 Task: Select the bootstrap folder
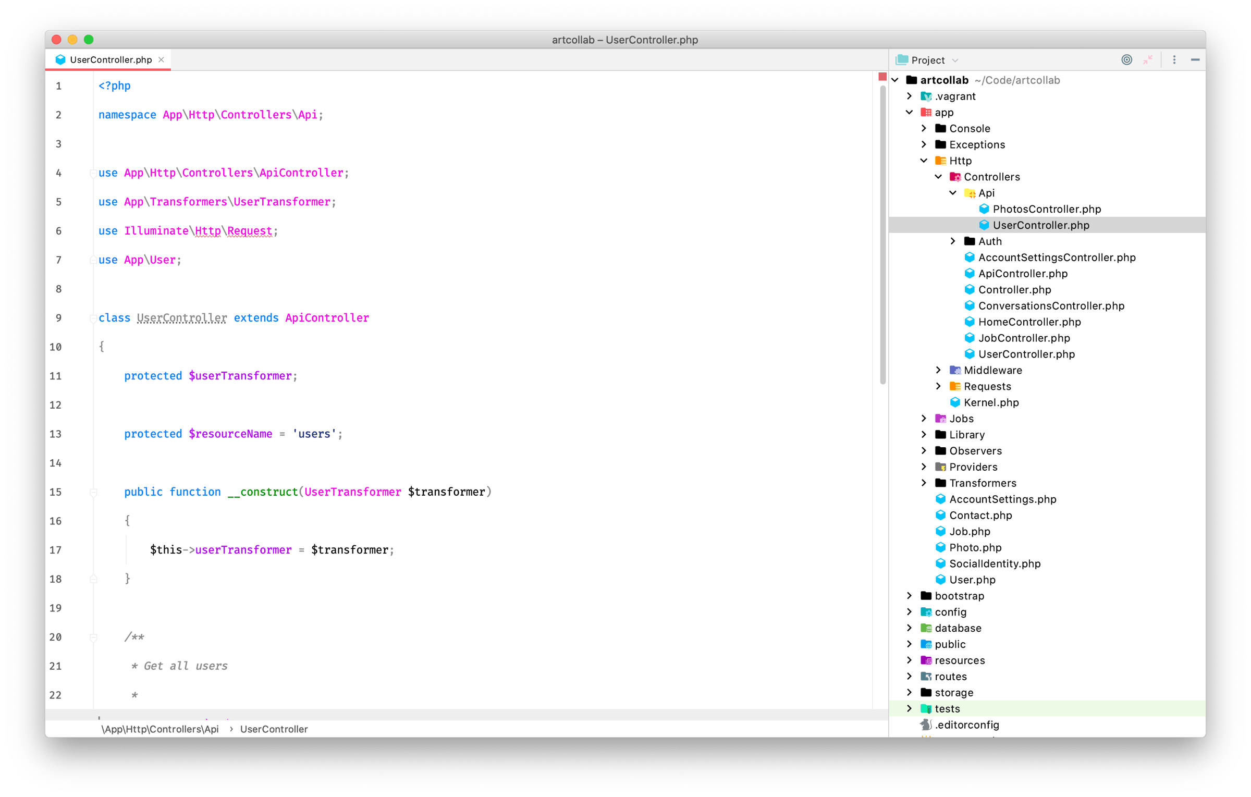959,596
